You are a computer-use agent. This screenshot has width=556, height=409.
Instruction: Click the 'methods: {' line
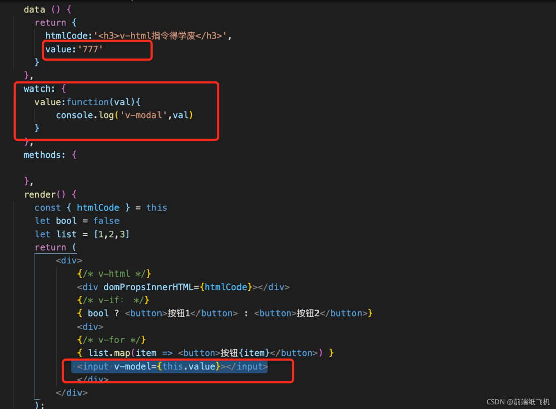click(50, 155)
